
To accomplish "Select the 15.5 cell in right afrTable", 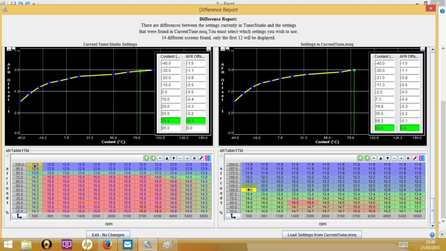I will (295, 203).
